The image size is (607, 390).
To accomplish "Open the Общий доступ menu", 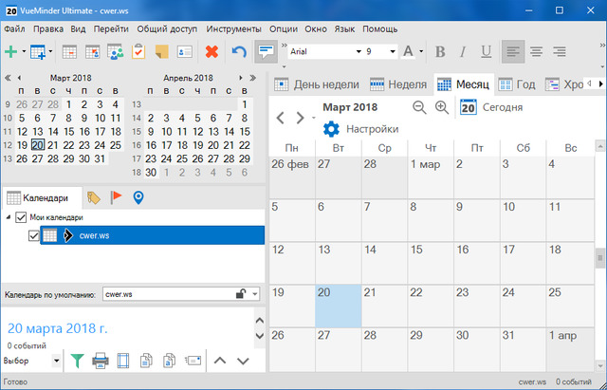I will click(167, 29).
